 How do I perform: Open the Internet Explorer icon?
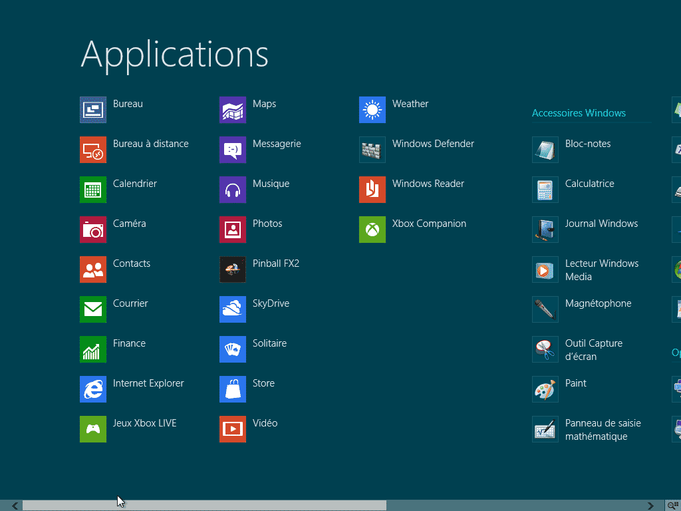[x=93, y=389]
